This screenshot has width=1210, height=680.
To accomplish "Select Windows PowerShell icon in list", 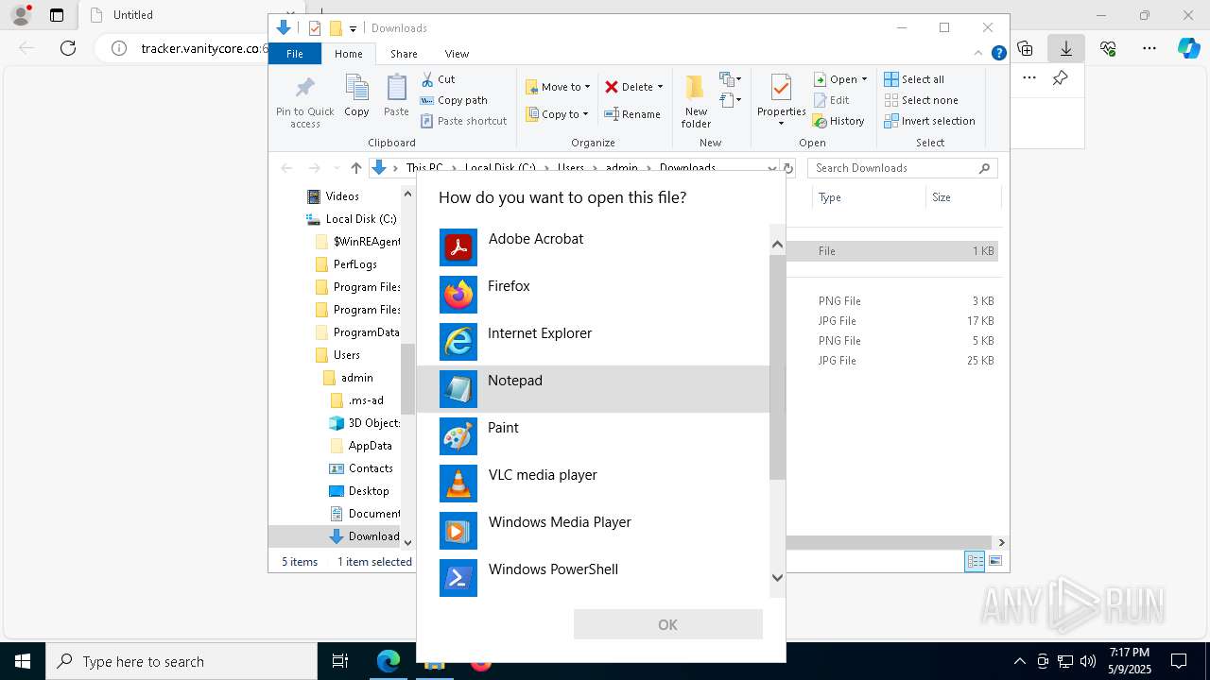I will point(458,578).
